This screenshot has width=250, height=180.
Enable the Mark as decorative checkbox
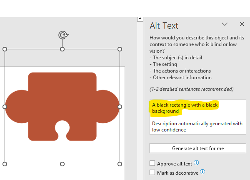click(152, 172)
